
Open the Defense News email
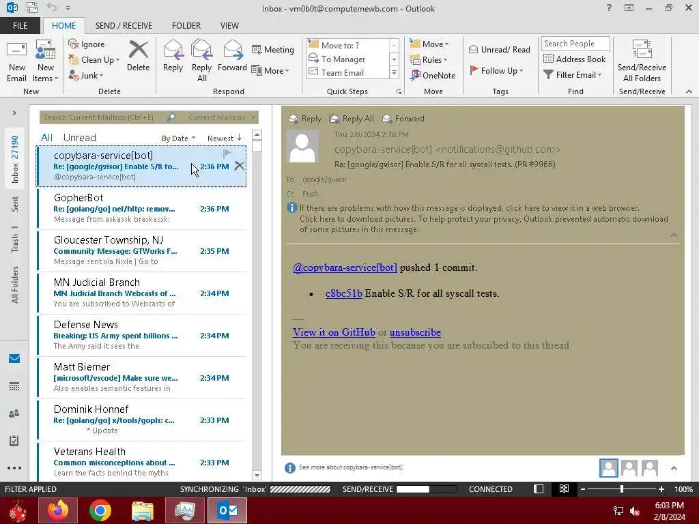tap(141, 335)
